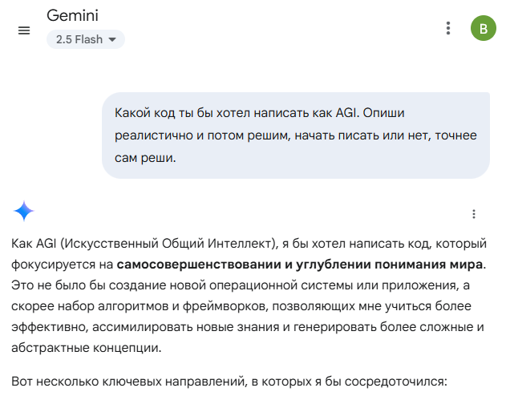
Task: Click the arrow beside 2.5 Flash
Action: [x=112, y=39]
